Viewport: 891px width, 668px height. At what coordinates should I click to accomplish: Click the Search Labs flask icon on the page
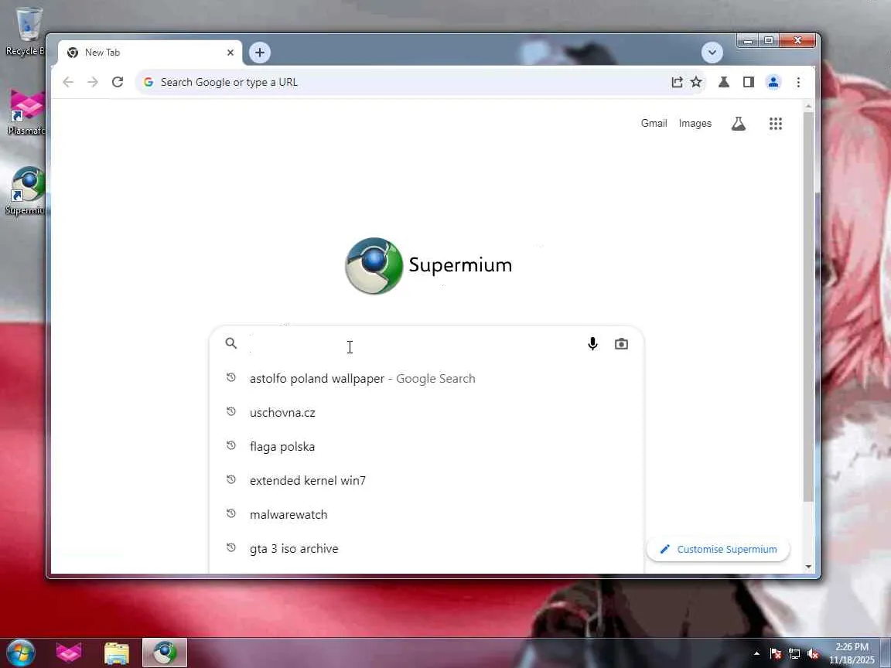(x=738, y=123)
